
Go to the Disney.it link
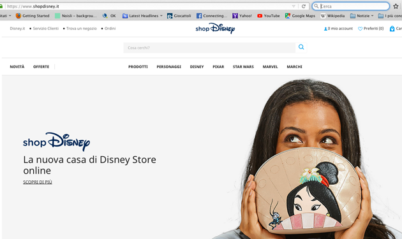coord(17,29)
